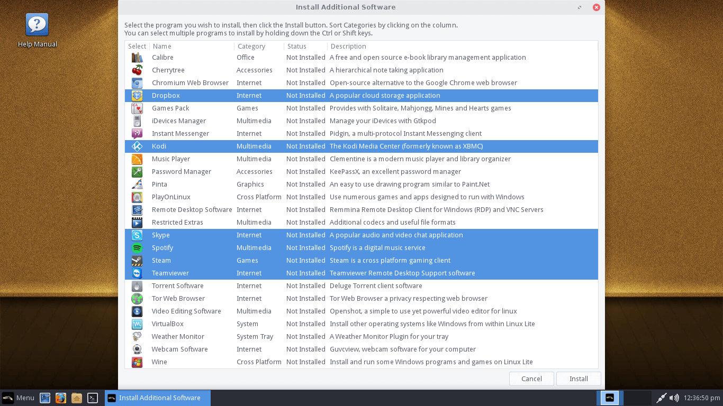
Task: Click the 'Additional codecs and useful file formats' text
Action: 393,223
